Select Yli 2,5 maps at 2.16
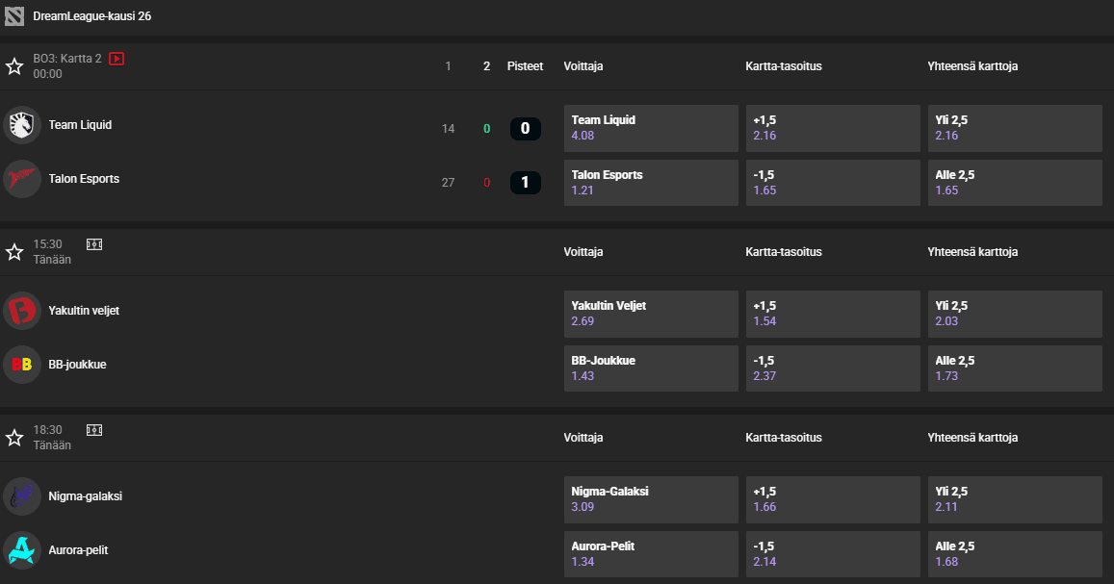The height and width of the screenshot is (584, 1114). click(x=1015, y=128)
